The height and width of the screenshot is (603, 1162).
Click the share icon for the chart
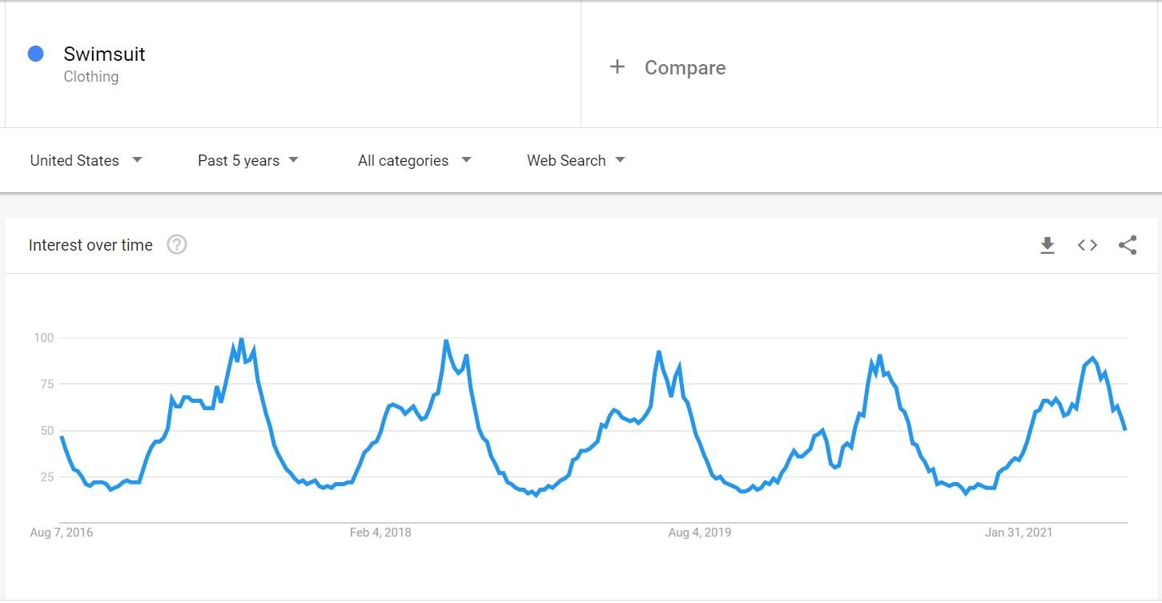(1128, 246)
